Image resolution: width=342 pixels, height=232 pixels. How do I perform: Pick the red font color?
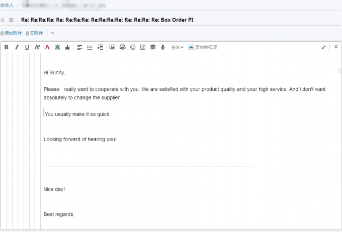(47, 47)
